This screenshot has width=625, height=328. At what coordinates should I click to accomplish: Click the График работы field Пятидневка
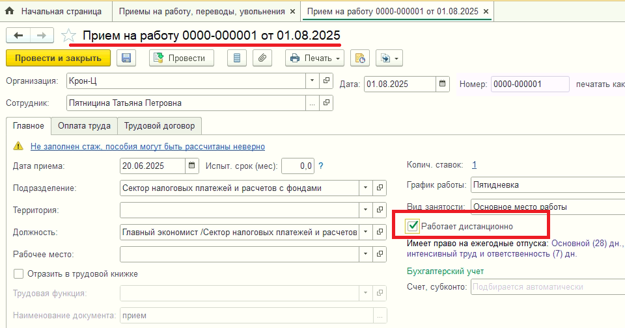[x=548, y=185]
